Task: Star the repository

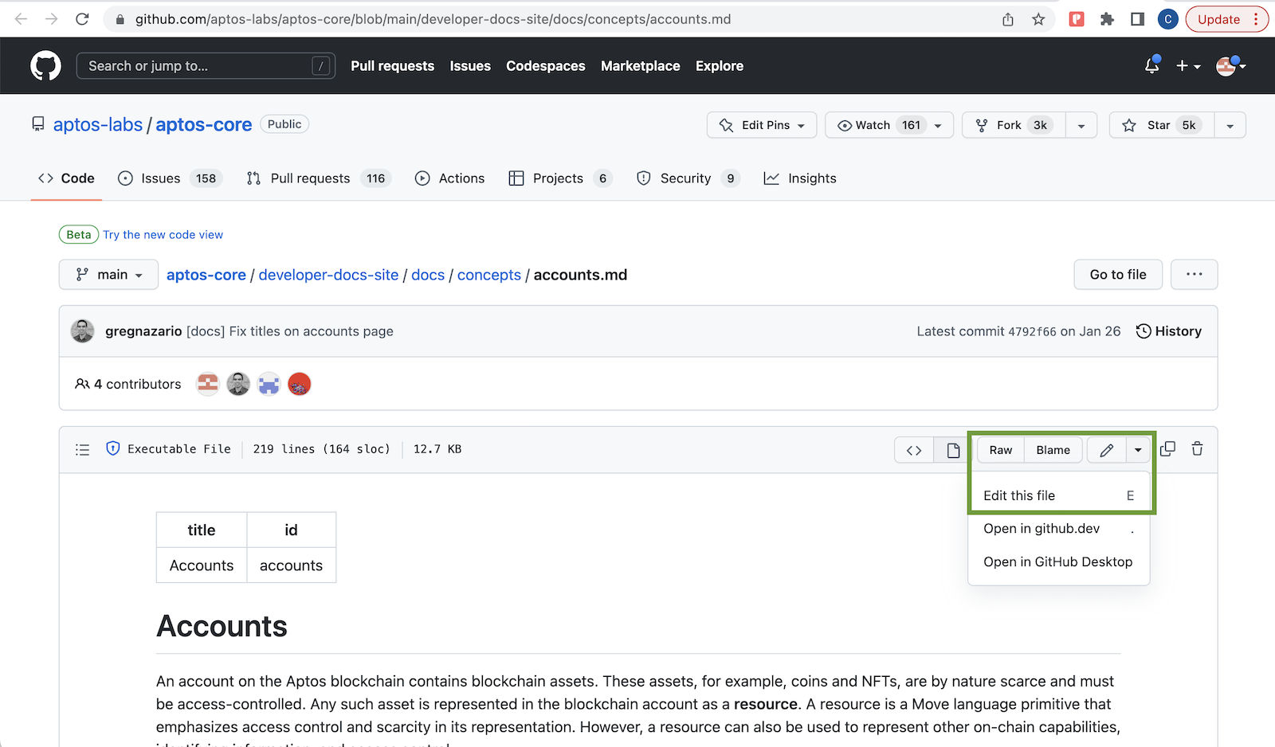Action: point(1161,126)
